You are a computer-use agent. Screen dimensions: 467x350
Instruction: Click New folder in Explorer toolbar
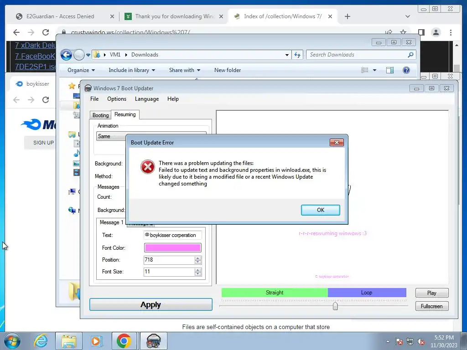(x=228, y=70)
